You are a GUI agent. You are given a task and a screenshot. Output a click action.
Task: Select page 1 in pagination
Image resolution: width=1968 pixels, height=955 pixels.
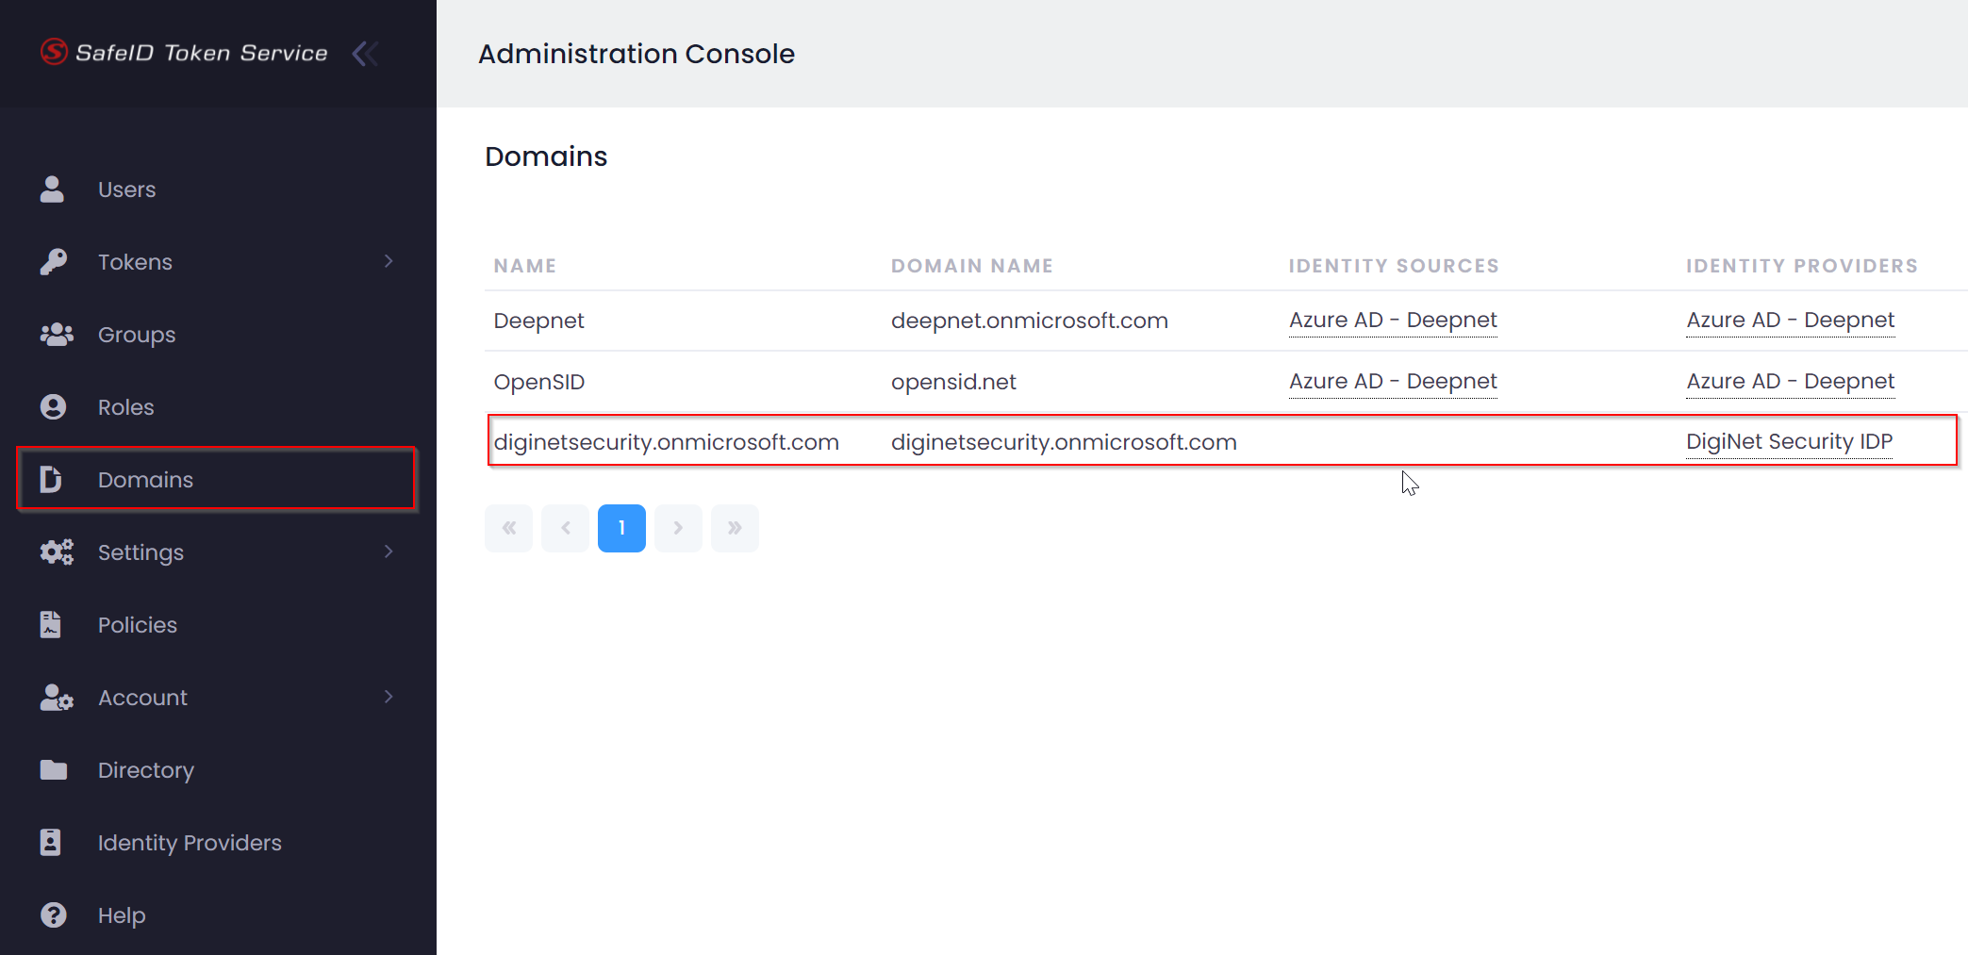point(621,528)
